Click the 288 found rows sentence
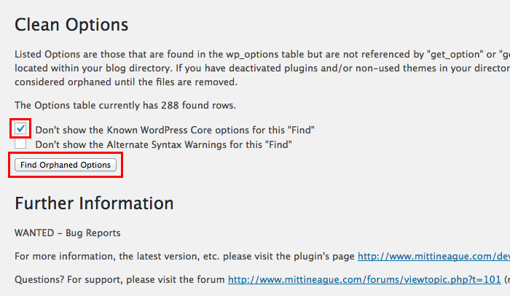The height and width of the screenshot is (296, 510). (x=125, y=106)
